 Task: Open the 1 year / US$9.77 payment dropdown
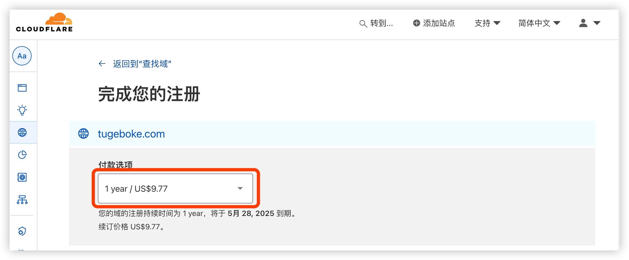pyautogui.click(x=175, y=188)
